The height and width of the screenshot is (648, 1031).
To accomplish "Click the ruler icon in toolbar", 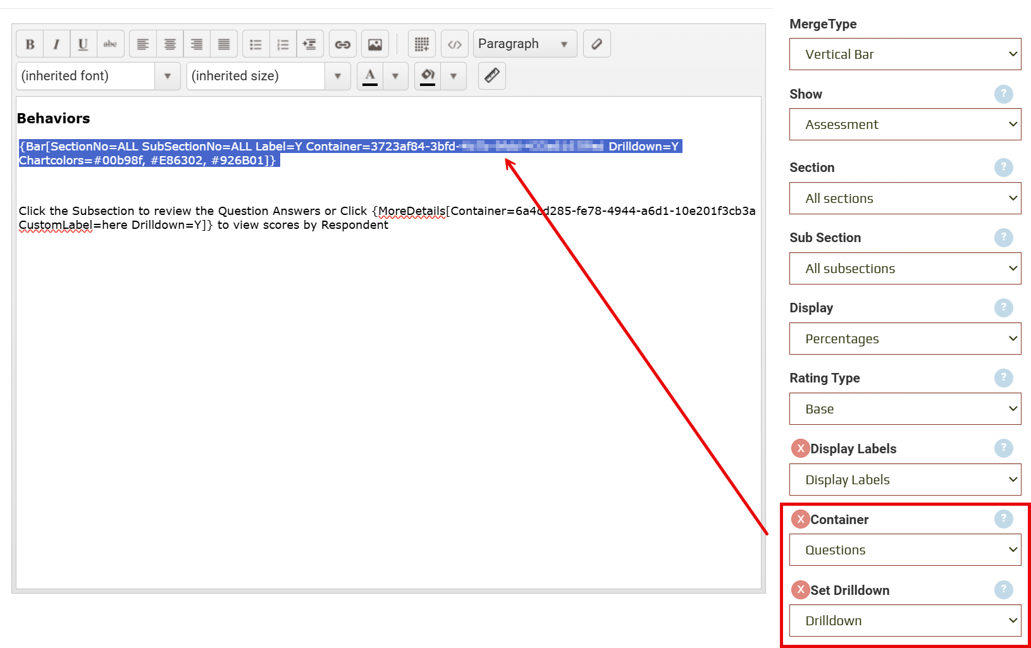I will click(x=491, y=76).
